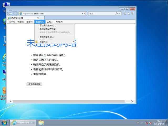Click the Windows Start orb
Screen dimensions: 168x126
click(4, 123)
